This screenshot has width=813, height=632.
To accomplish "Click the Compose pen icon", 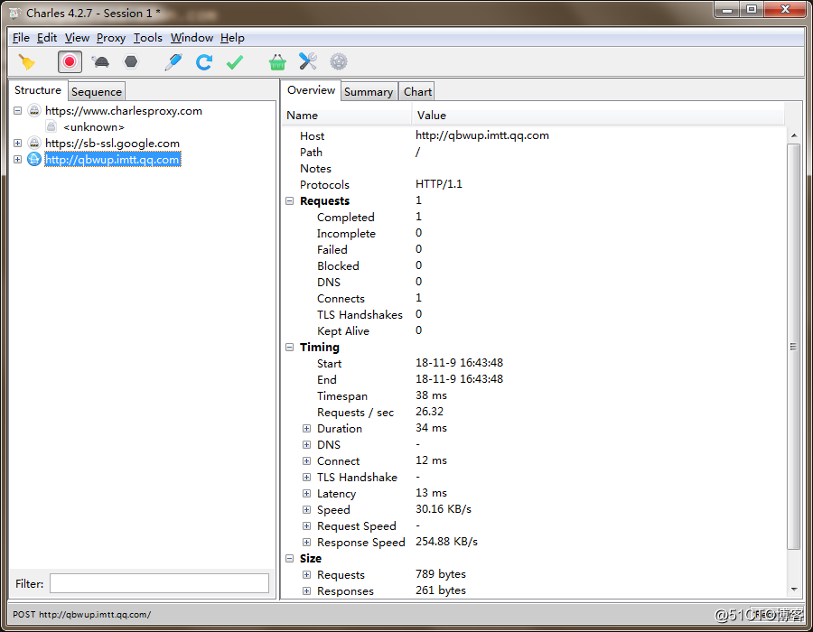I will [x=173, y=62].
